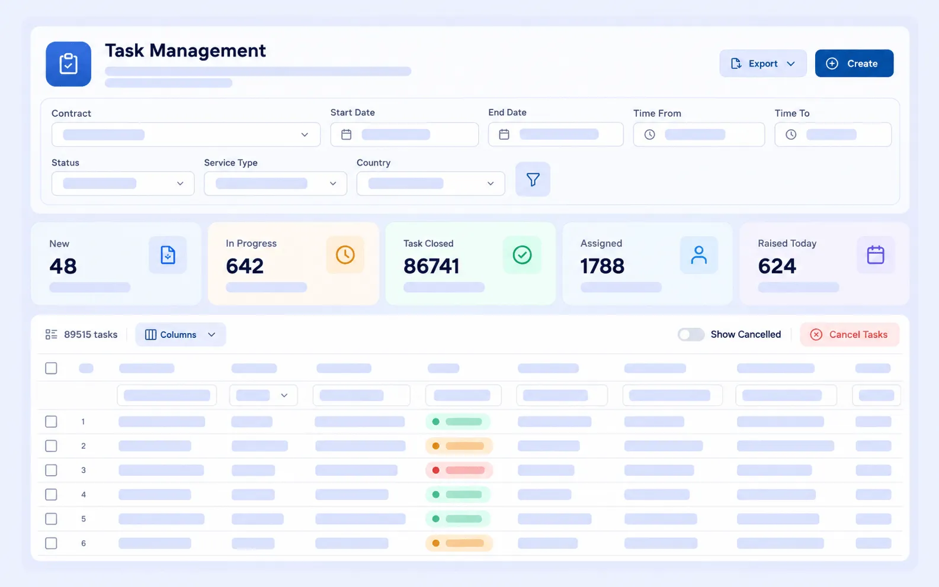Click the Time To clock icon
Screen dimensions: 939x587
(x=791, y=135)
